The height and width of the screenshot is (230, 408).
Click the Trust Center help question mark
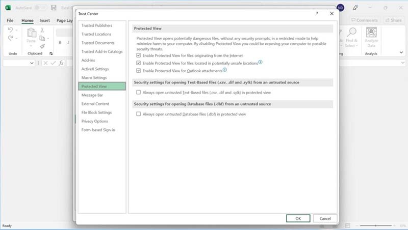click(317, 14)
